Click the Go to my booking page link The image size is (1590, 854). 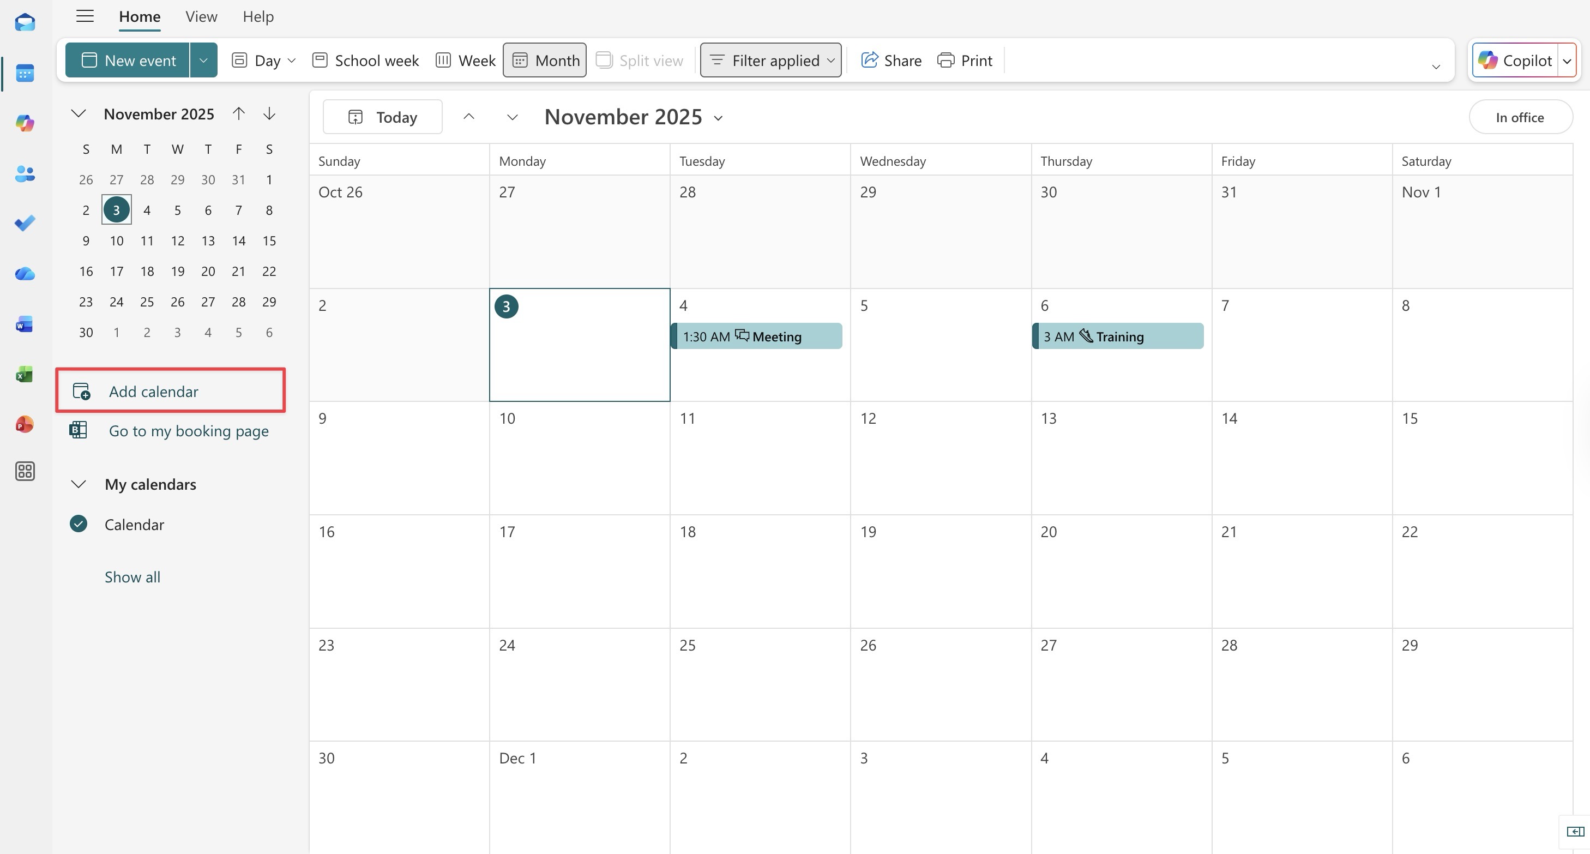click(x=188, y=431)
